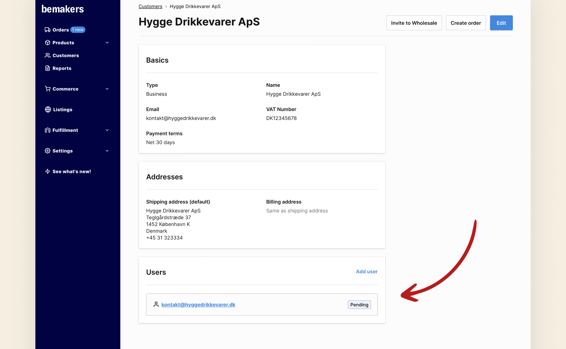Click the Fulfillment warehouse icon
Screen dimensions: 566x349
pyautogui.click(x=47, y=130)
